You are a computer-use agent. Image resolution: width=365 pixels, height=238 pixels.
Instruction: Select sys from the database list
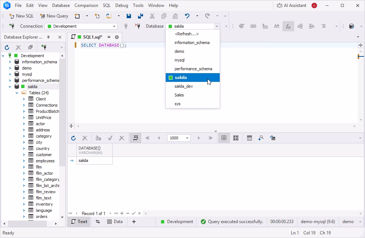tap(193, 104)
